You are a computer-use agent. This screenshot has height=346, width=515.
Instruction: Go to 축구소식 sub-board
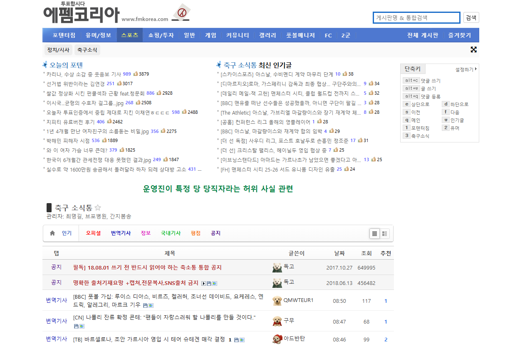pyautogui.click(x=87, y=50)
